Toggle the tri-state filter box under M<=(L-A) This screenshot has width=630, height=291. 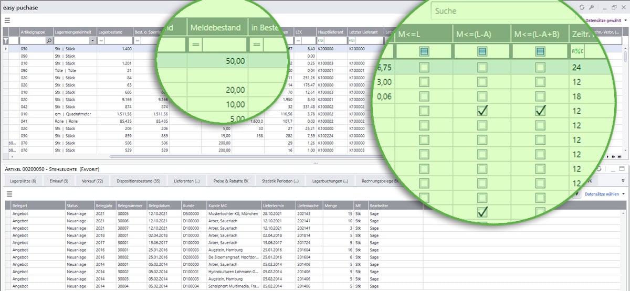[x=482, y=51]
